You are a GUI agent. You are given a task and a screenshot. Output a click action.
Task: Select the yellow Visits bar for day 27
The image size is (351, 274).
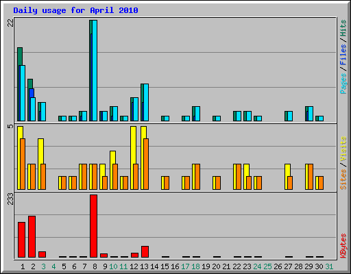pyautogui.click(x=287, y=170)
